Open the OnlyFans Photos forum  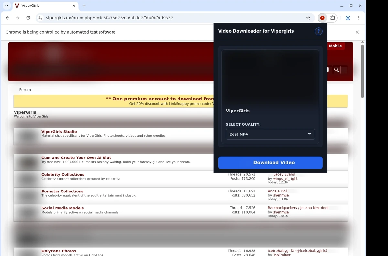59,251
